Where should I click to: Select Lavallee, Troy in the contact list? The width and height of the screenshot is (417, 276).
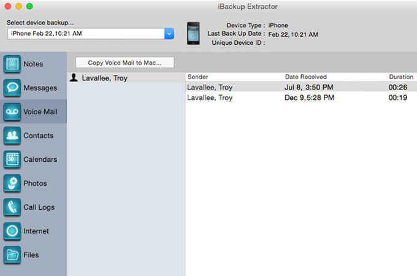(104, 78)
